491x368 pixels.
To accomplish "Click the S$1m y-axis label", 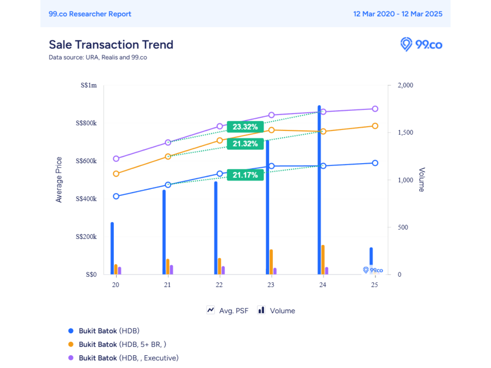I will [x=88, y=85].
